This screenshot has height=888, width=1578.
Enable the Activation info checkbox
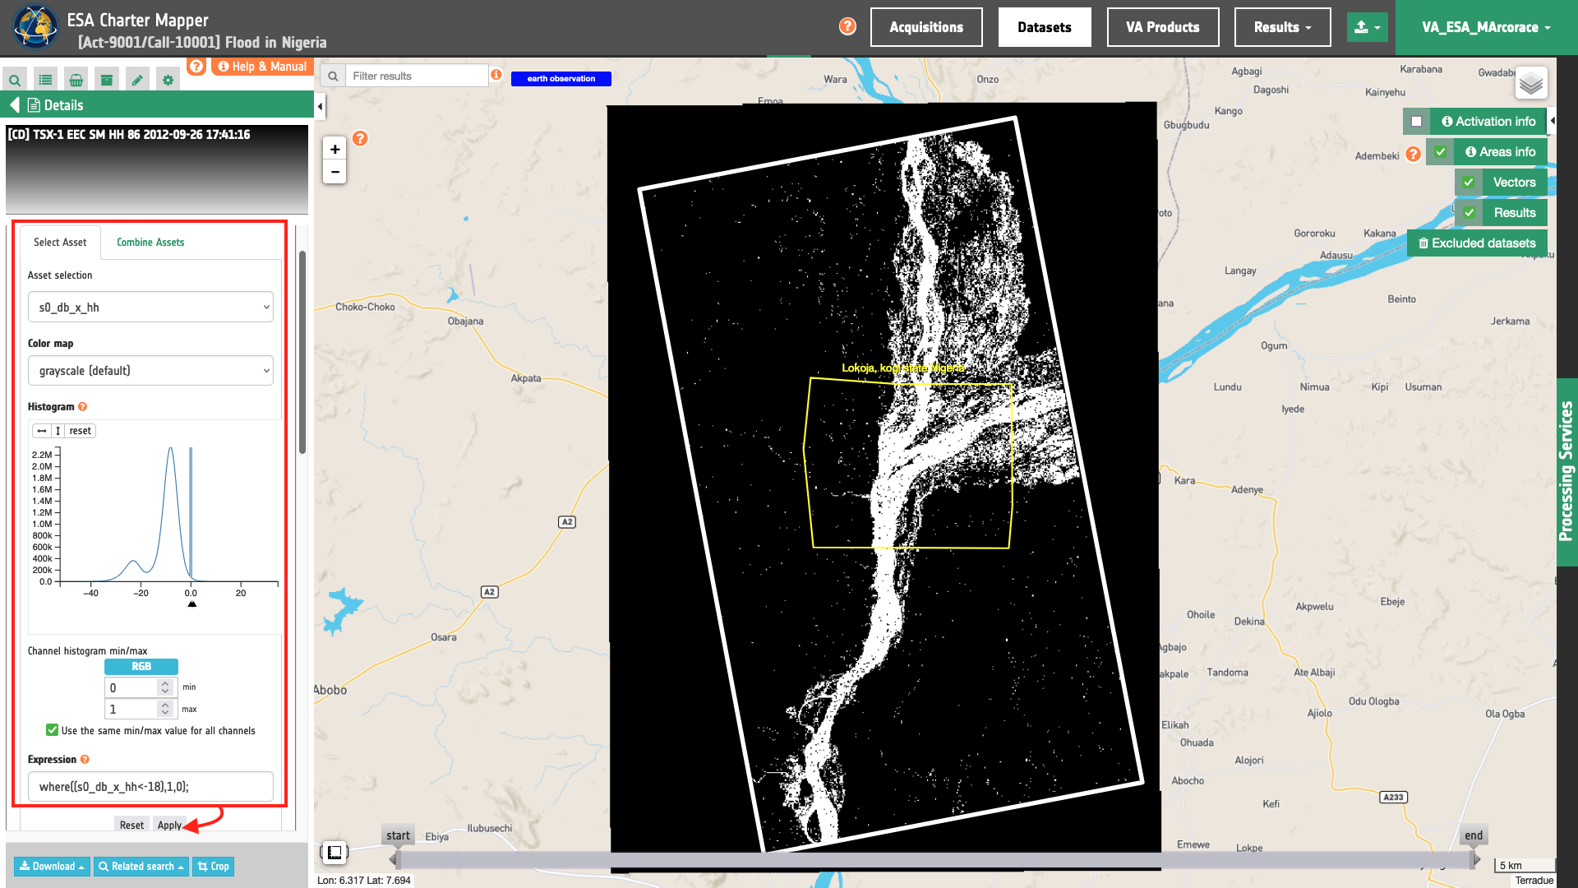[1416, 122]
